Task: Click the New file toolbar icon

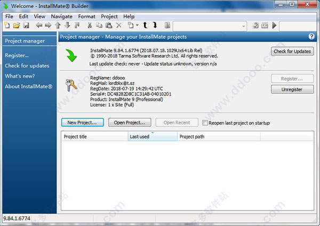Action: click(x=7, y=26)
